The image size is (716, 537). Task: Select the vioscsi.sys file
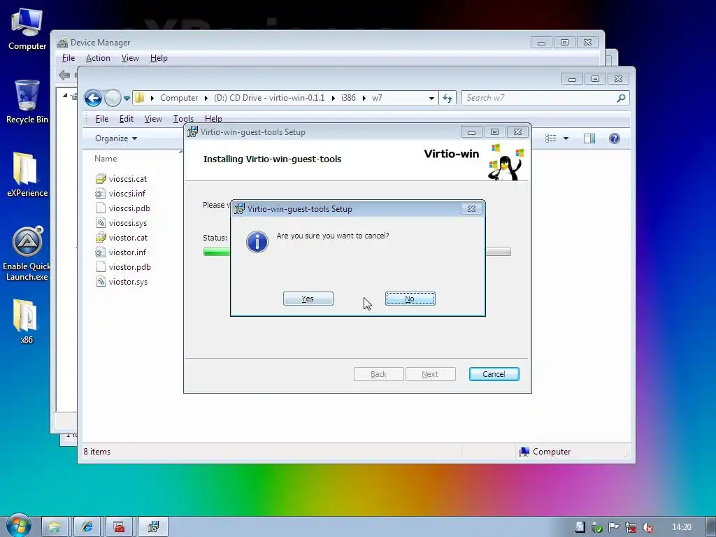[122, 223]
